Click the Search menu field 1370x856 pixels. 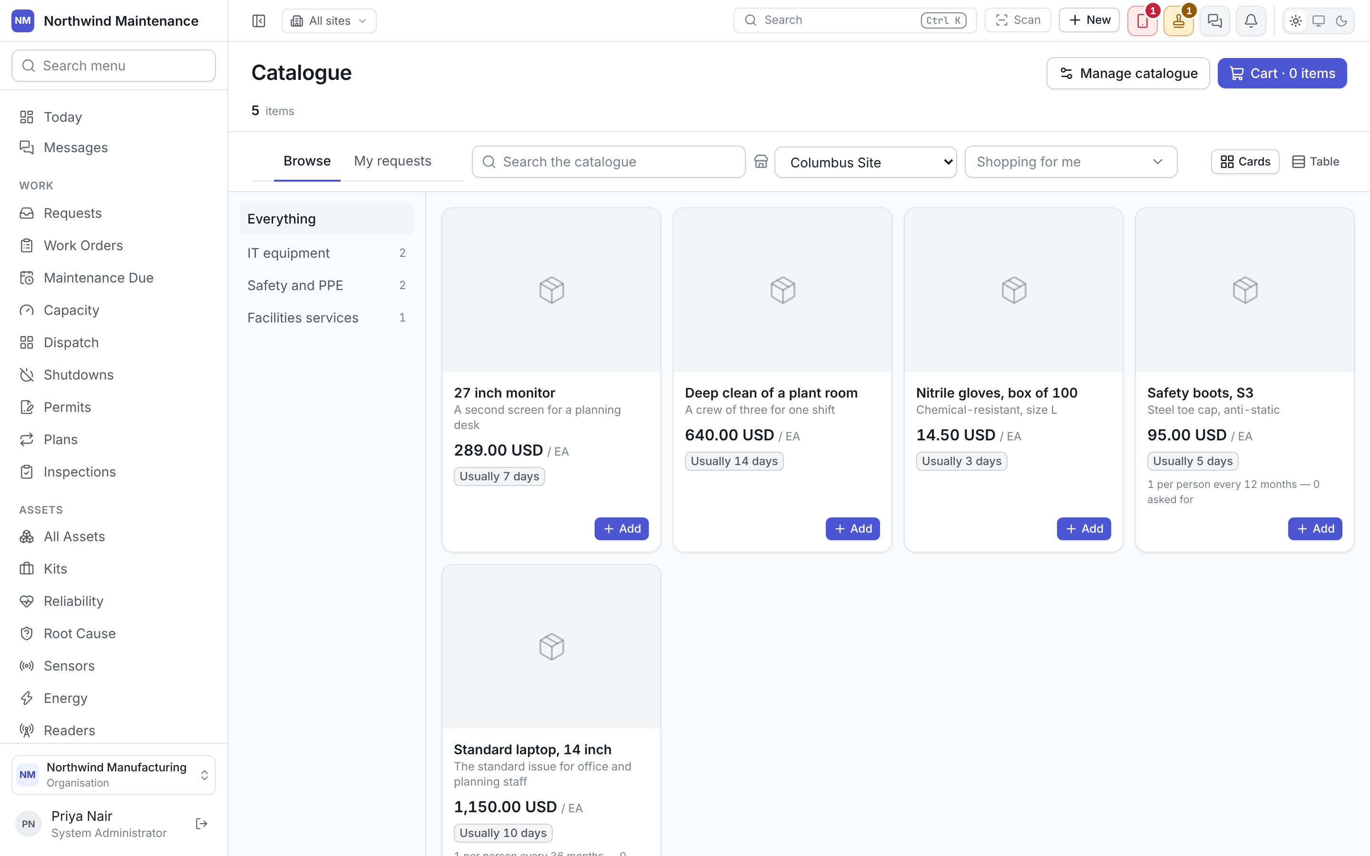tap(114, 66)
